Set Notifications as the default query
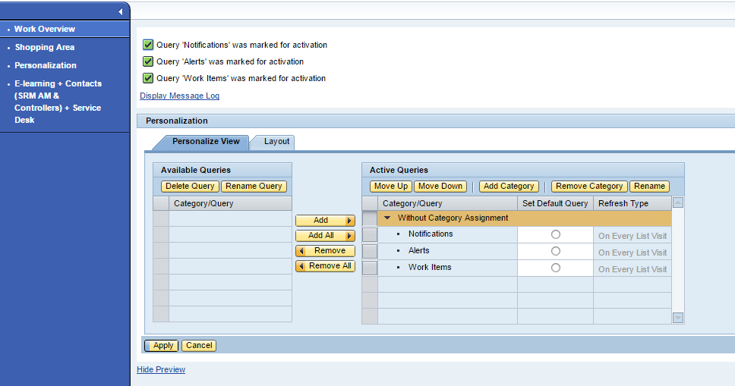735x386 pixels. (x=556, y=234)
